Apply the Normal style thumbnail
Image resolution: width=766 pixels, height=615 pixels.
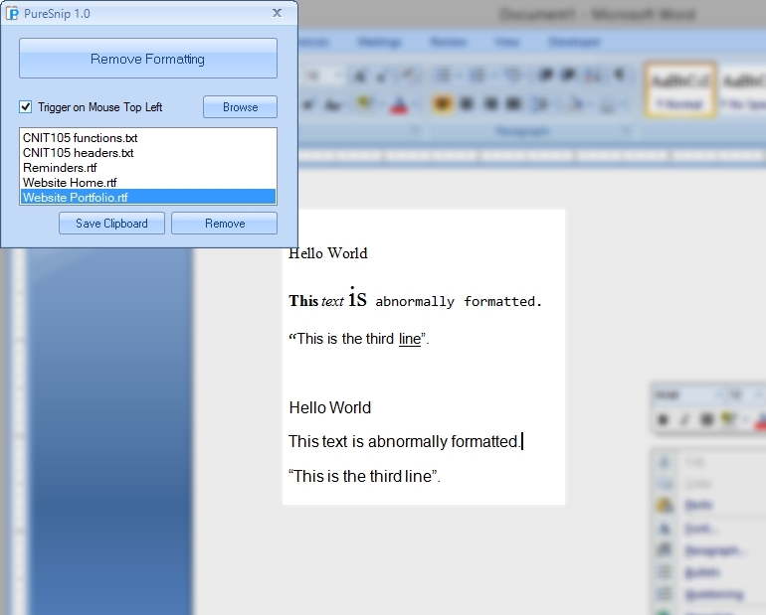click(679, 89)
